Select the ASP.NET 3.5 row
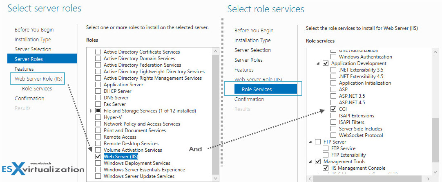Screen dimensions: 442x182 (352, 96)
